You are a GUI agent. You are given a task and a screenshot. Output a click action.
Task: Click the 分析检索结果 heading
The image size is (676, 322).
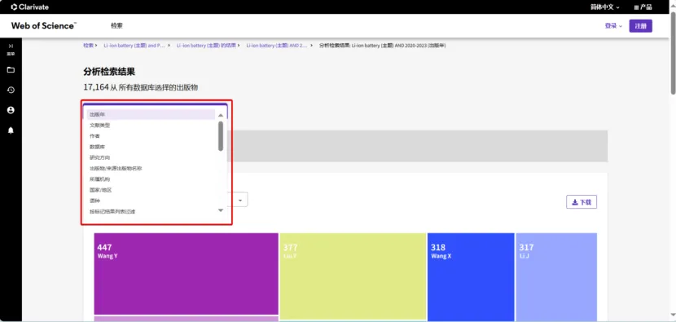click(109, 72)
